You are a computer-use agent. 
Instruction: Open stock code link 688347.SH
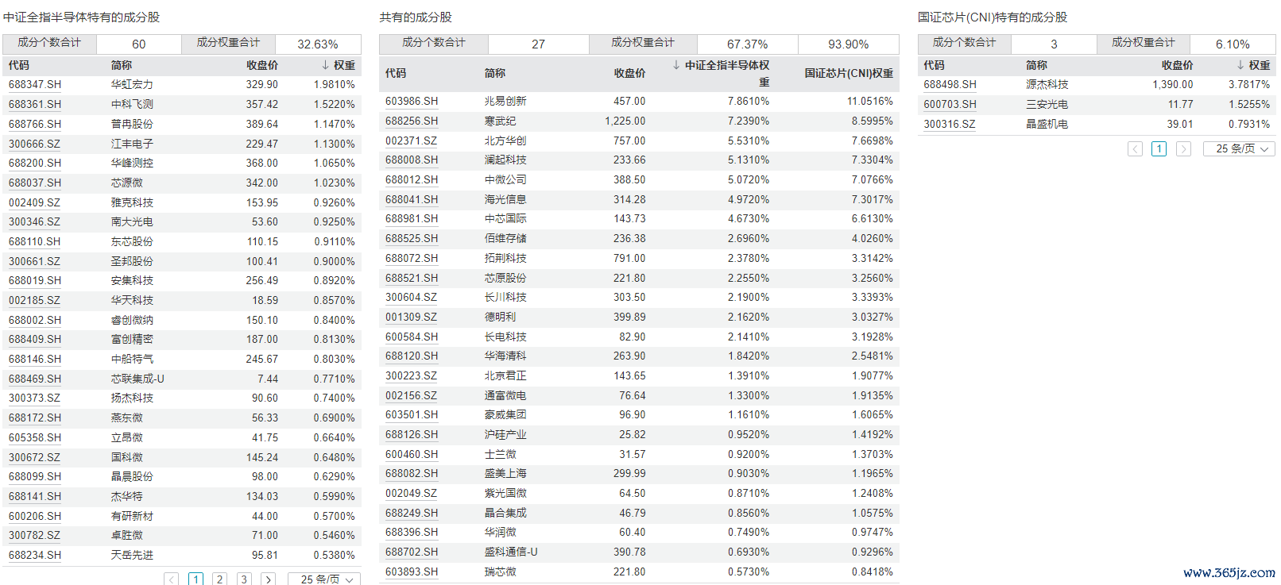35,84
